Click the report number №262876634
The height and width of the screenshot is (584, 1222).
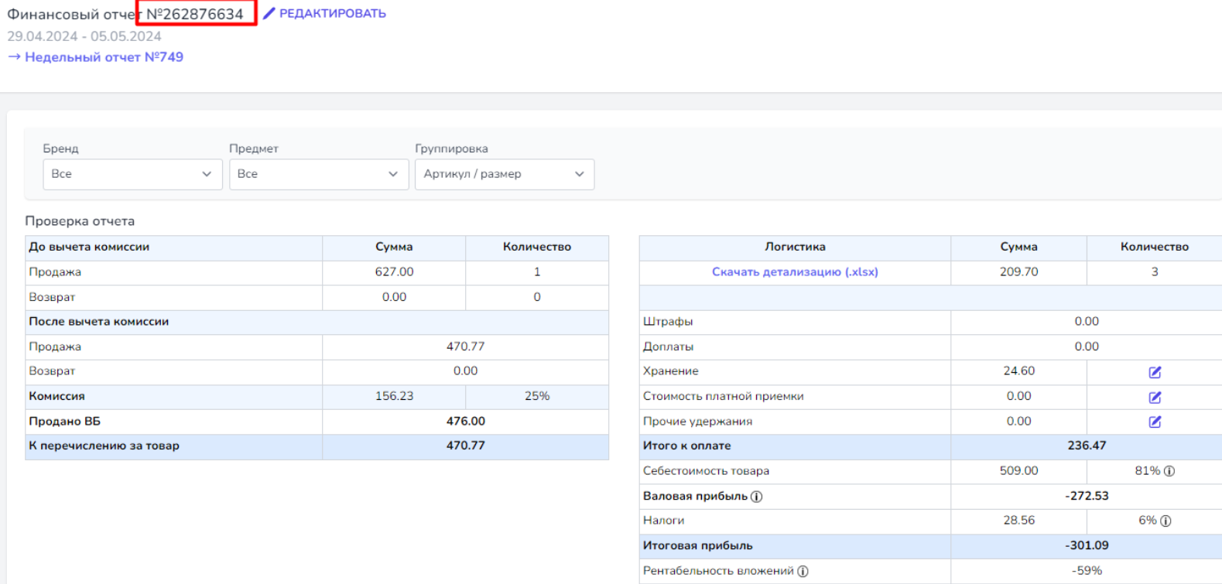[x=195, y=14]
